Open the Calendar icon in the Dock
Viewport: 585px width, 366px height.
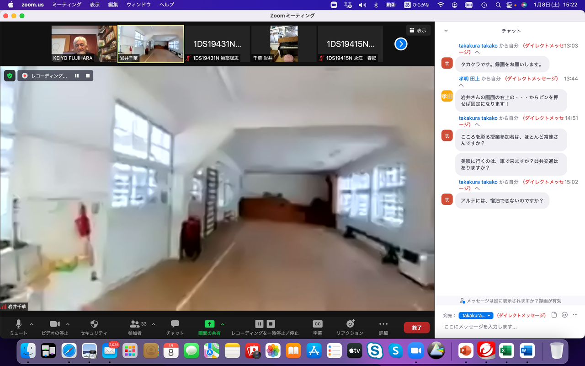coord(171,351)
